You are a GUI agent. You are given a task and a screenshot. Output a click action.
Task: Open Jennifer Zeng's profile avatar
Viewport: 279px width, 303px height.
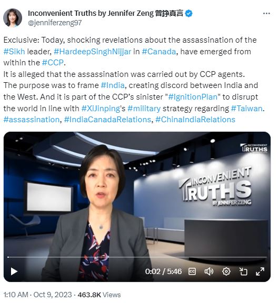13,18
